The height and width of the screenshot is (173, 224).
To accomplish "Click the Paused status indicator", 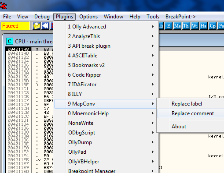I will pos(15,26).
